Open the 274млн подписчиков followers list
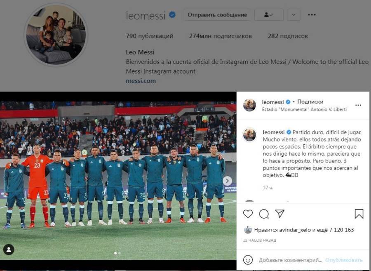Image resolution: width=371 pixels, height=271 pixels. click(x=220, y=36)
